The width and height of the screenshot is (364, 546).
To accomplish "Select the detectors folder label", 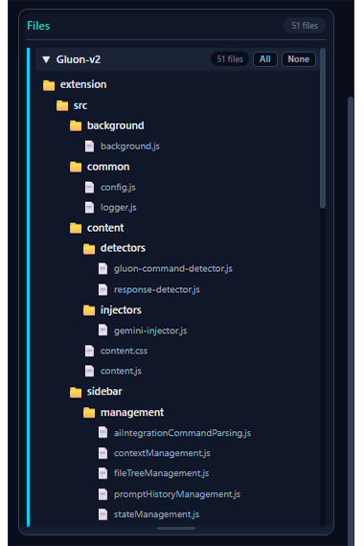I will coord(123,248).
